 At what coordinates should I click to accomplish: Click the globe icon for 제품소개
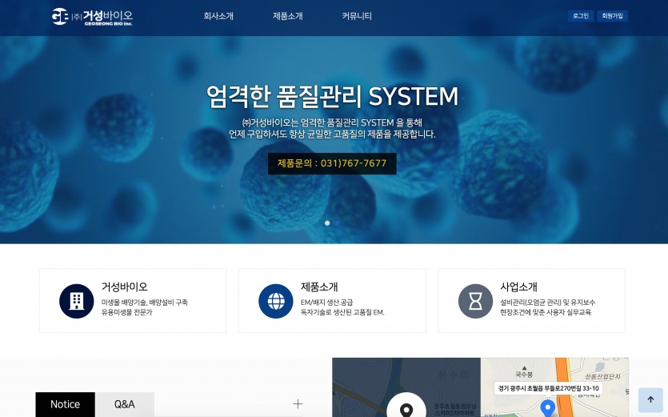[276, 301]
